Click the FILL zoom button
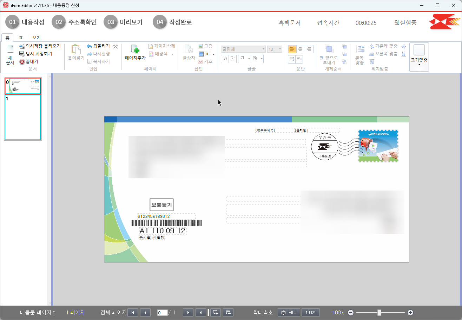This screenshot has width=462, height=320. point(289,313)
